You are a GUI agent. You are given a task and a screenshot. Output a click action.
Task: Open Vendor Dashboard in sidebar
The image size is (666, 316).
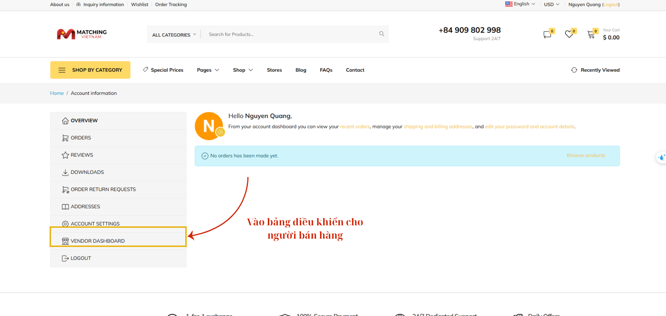(97, 241)
